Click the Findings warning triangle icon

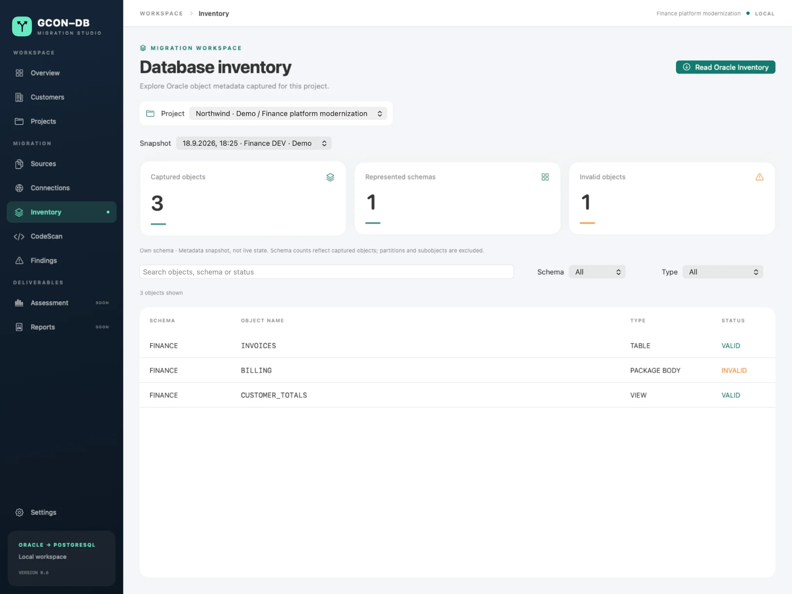point(19,261)
